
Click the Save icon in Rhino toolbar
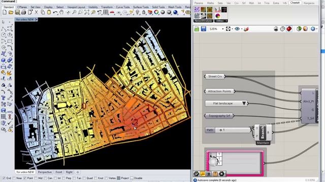pos(17,12)
